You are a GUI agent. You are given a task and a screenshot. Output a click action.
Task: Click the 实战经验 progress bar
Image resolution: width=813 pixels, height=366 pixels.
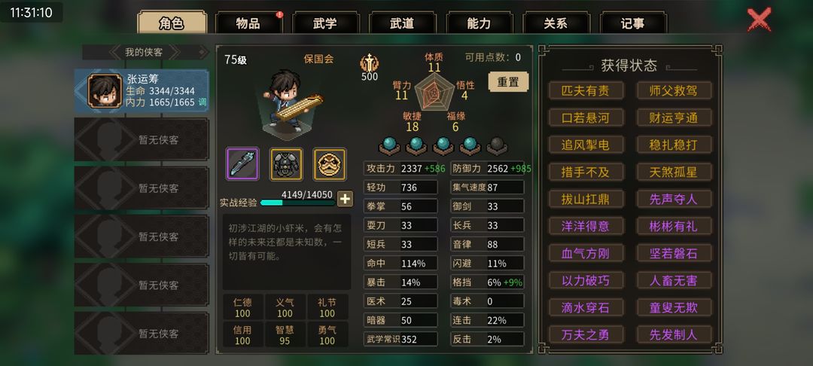coord(297,203)
